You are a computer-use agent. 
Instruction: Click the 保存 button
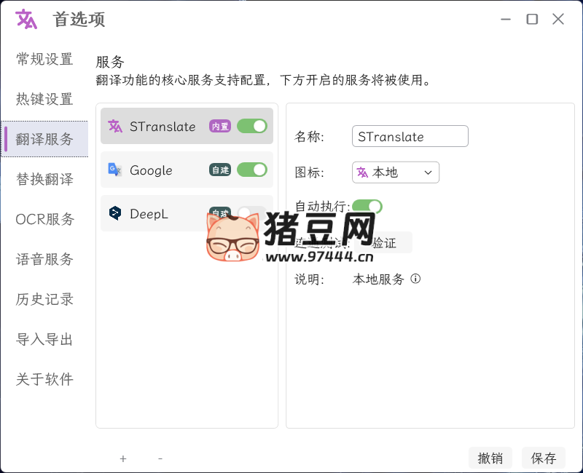[x=543, y=457]
